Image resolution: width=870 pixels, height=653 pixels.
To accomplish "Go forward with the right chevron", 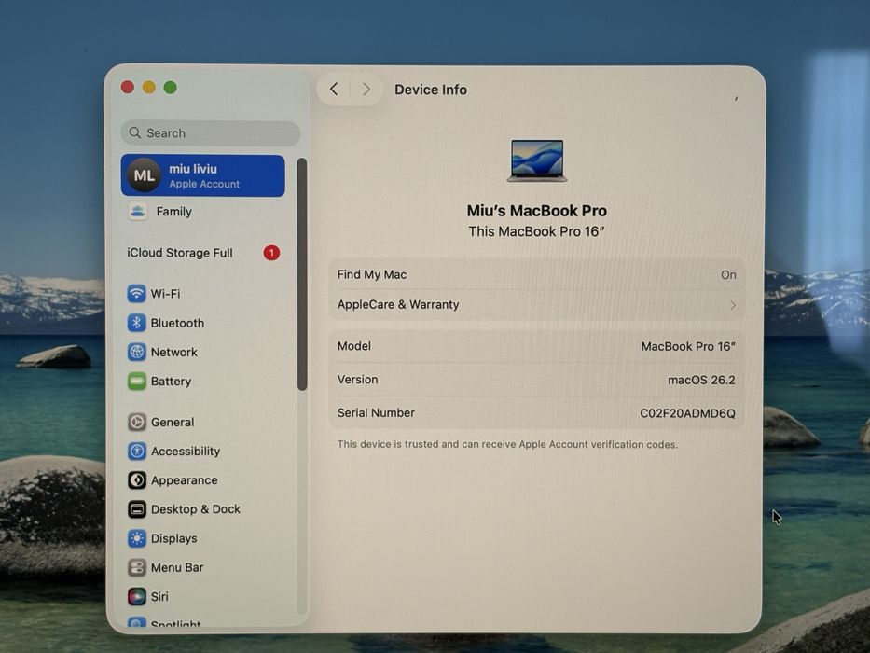I will pyautogui.click(x=366, y=89).
